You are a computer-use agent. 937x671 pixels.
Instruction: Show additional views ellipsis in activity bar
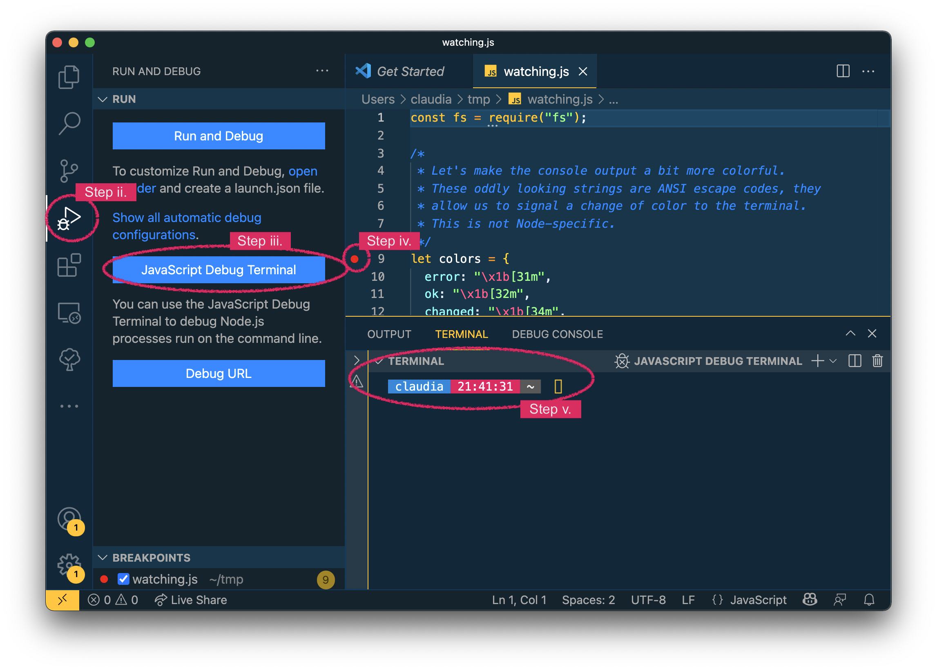[x=69, y=407]
